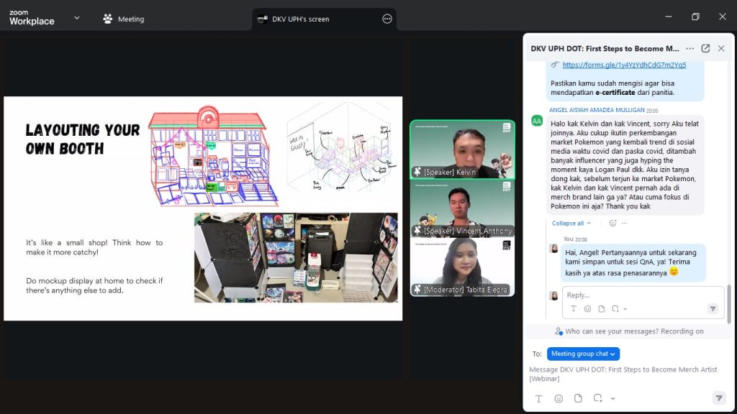
Task: Click the send button in reply box
Action: pos(713,309)
